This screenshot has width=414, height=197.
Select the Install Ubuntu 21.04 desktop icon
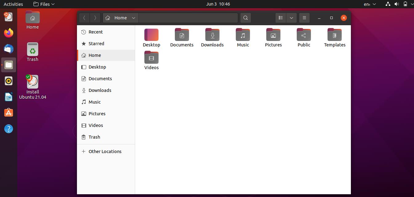pos(33,82)
